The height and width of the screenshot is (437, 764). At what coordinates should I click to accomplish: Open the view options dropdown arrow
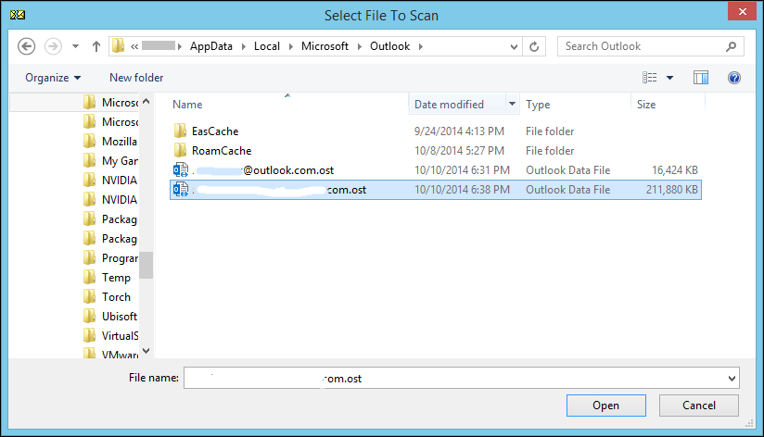pyautogui.click(x=670, y=78)
